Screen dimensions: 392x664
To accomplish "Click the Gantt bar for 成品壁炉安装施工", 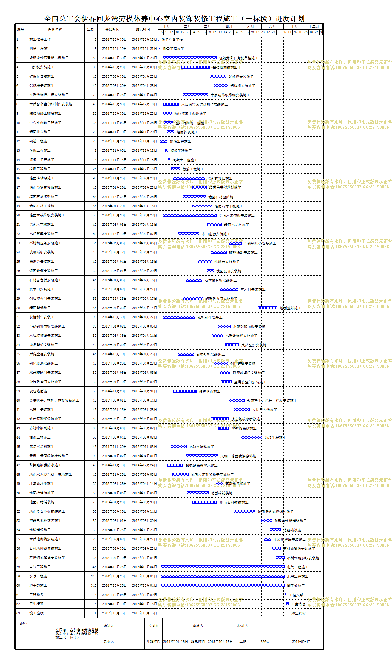I will (232, 345).
